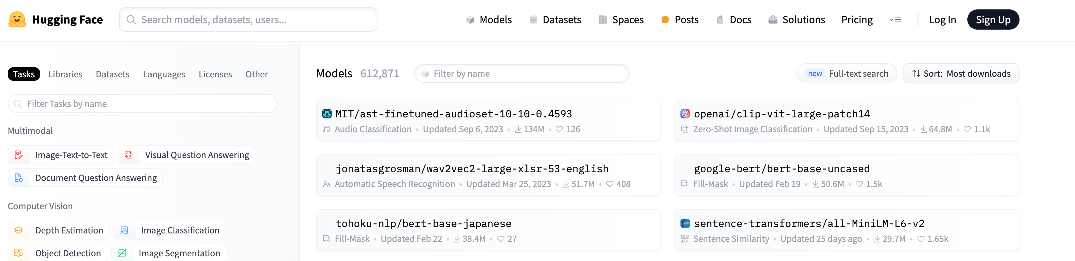
Task: Click the Hugging Face emoji logo
Action: 17,20
